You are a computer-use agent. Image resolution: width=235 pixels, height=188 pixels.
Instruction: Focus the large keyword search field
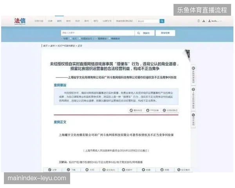click(98, 33)
